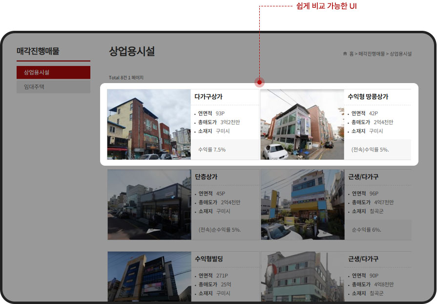Open the 다가구상가 listing photo

149,125
